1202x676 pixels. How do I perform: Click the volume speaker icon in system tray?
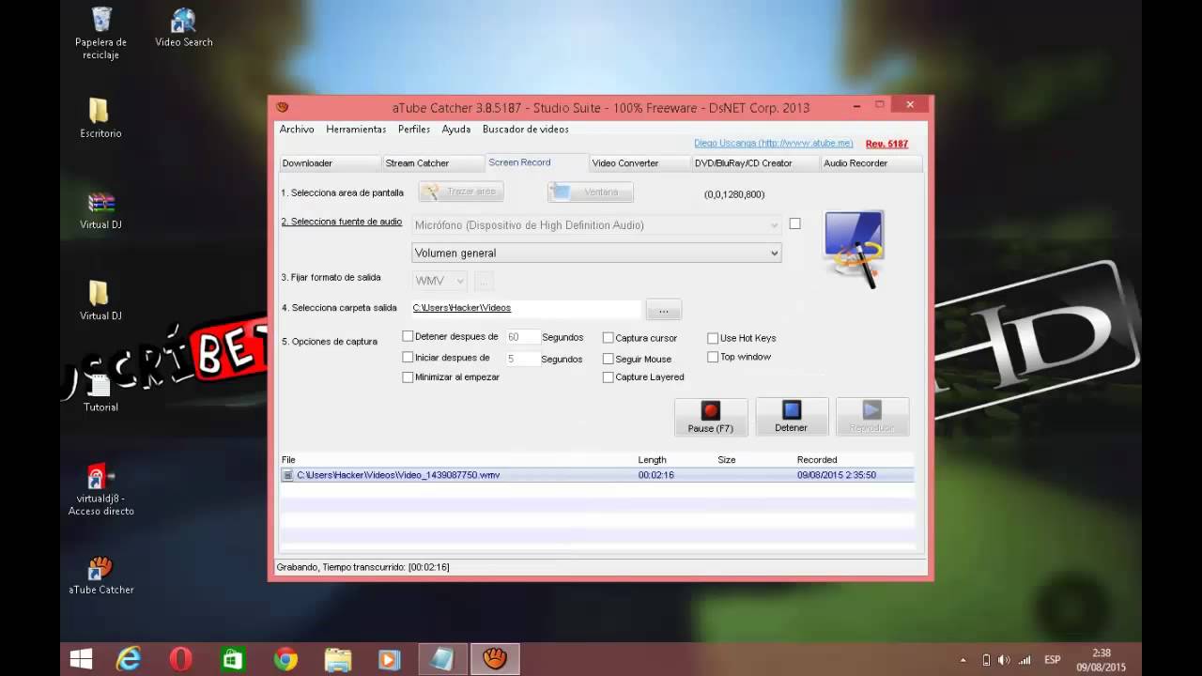(x=1004, y=660)
